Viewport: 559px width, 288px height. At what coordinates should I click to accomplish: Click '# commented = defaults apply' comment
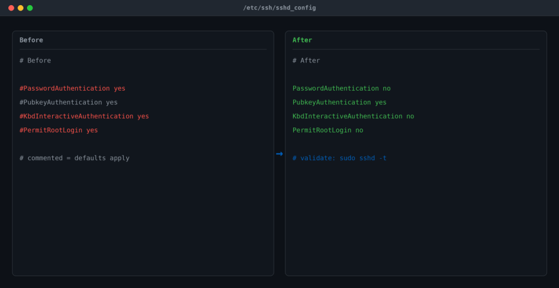coord(75,158)
